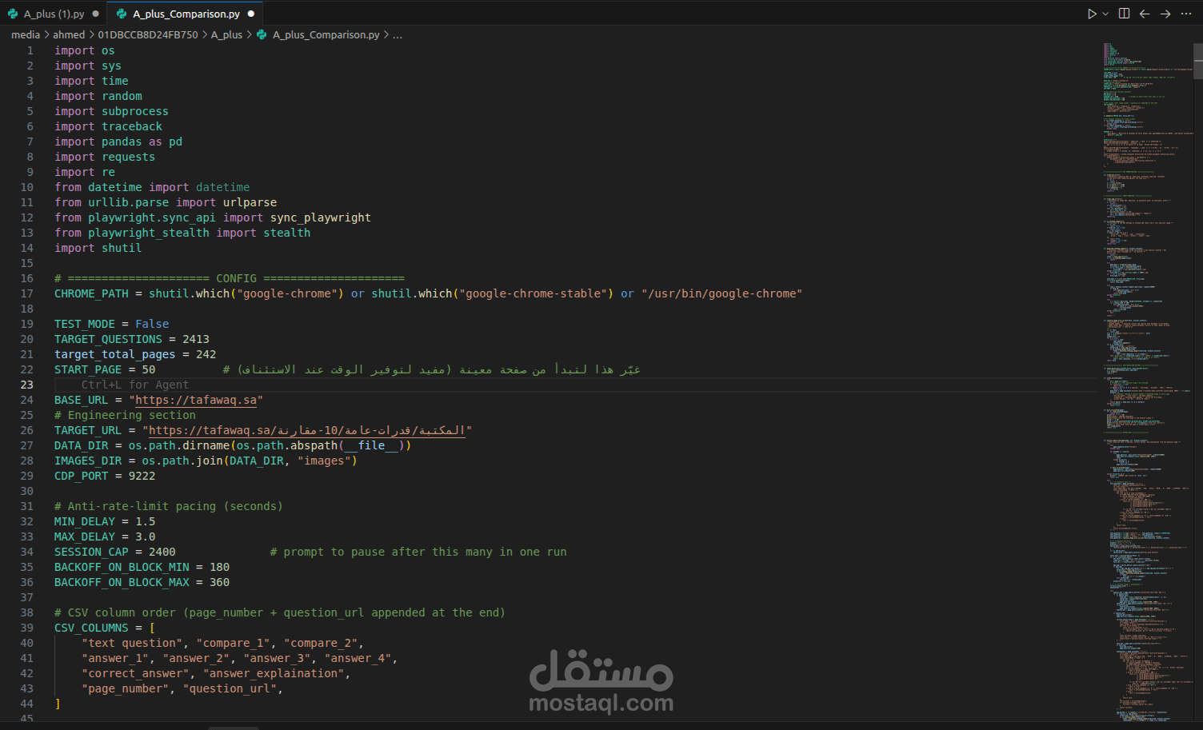This screenshot has width=1203, height=730.
Task: Run the Python file with play icon
Action: (x=1092, y=14)
